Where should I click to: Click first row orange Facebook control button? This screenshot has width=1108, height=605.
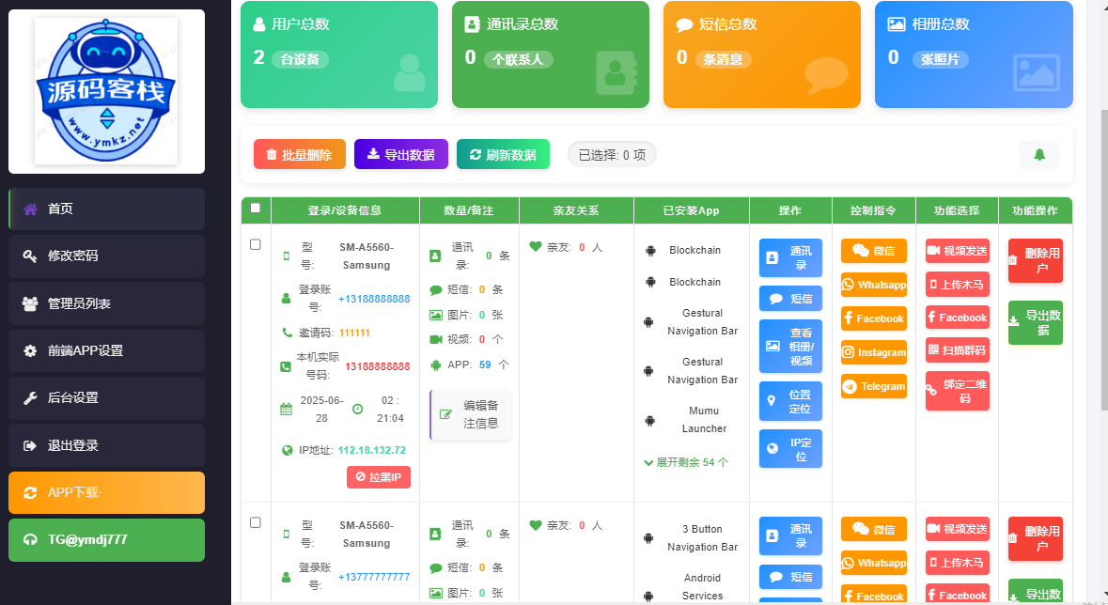coord(873,318)
